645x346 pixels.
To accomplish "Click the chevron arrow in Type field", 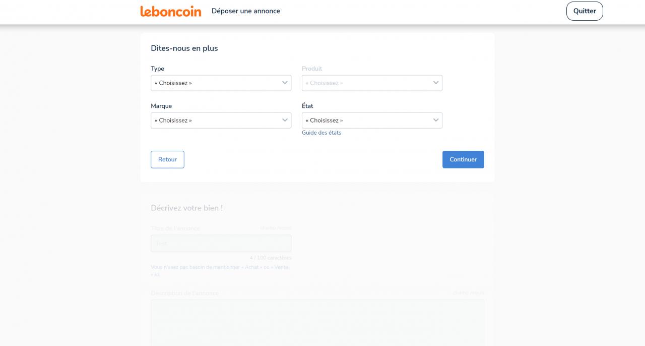I will coord(285,83).
